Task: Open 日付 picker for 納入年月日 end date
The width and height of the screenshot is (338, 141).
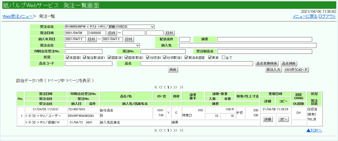Action: 129,39
